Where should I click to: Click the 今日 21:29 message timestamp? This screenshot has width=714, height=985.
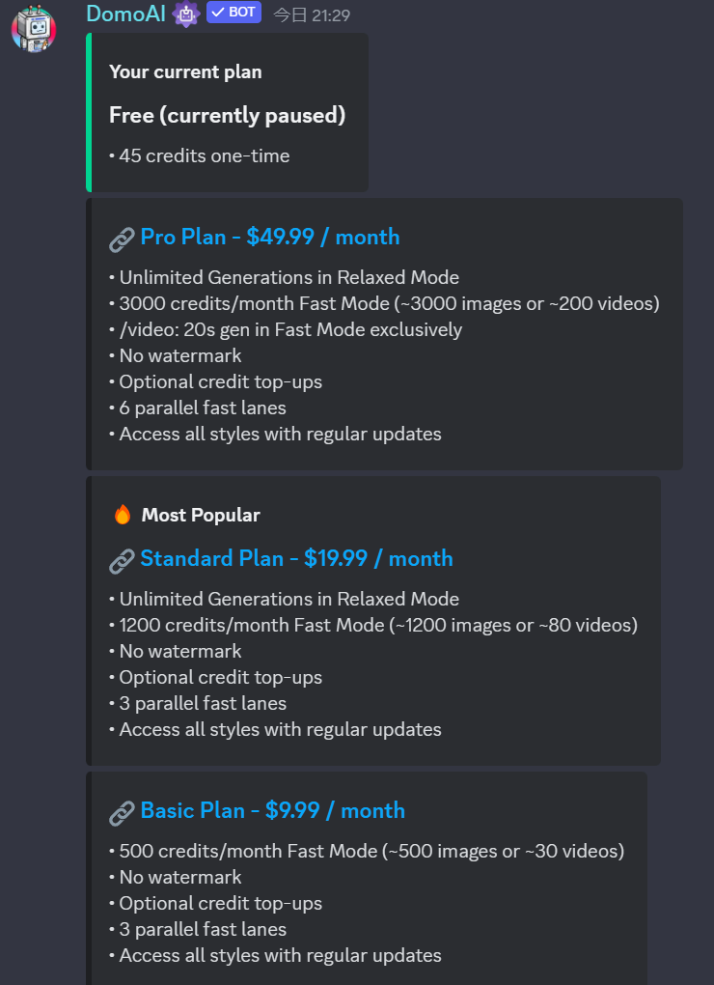[x=312, y=15]
